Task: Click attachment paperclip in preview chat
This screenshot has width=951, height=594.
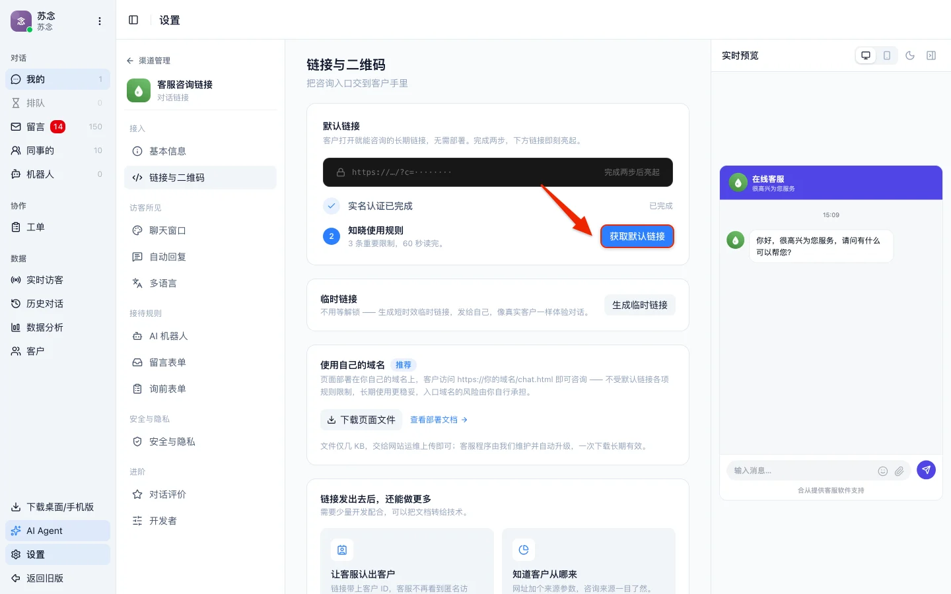Action: coord(899,471)
